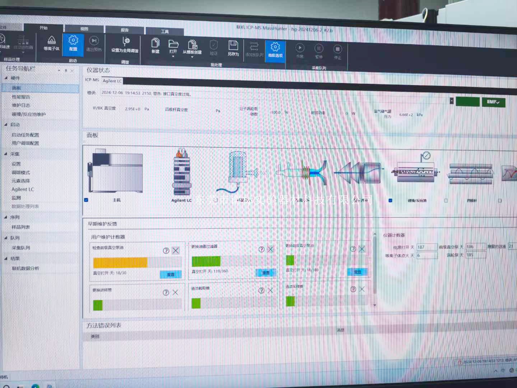This screenshot has width=517, height=388.
Task: Click the 电源打开 天 counter field
Action: pyautogui.click(x=427, y=248)
